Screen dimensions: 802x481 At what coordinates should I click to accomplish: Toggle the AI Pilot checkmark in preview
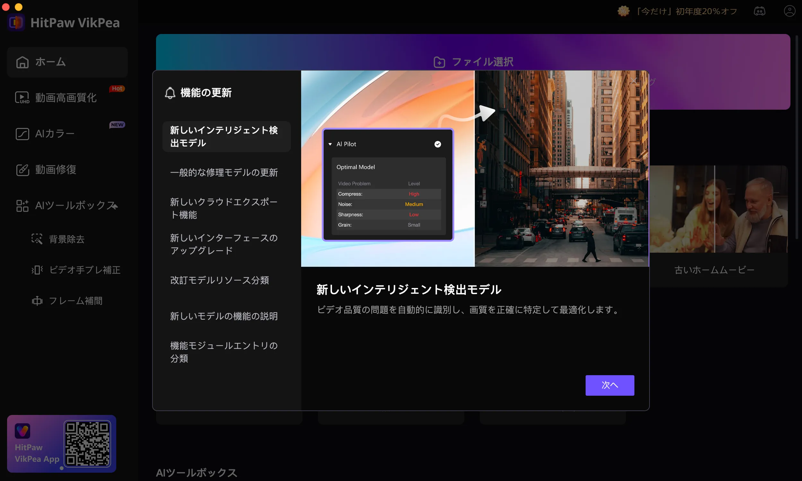click(438, 144)
